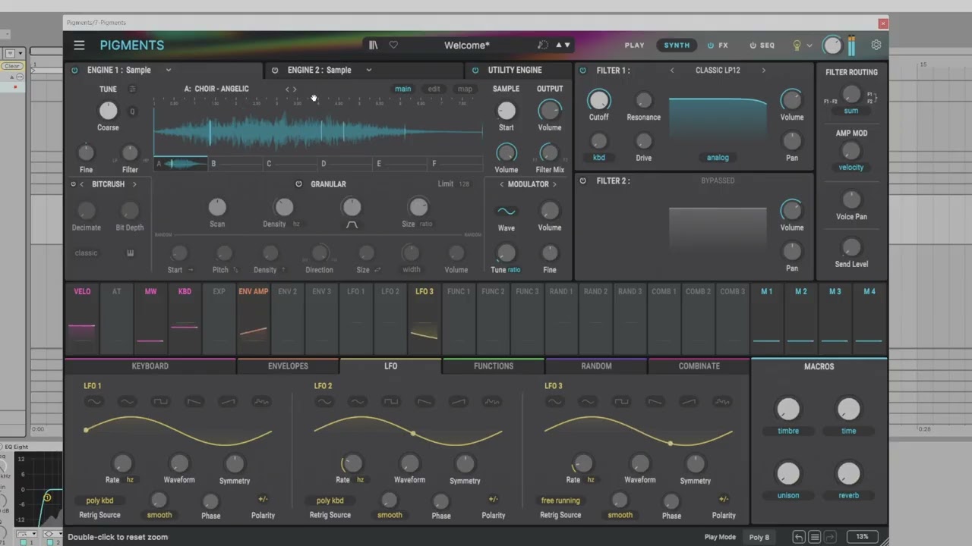Switch to the Envelopes tab
Viewport: 972px width, 546px height.
pyautogui.click(x=288, y=366)
